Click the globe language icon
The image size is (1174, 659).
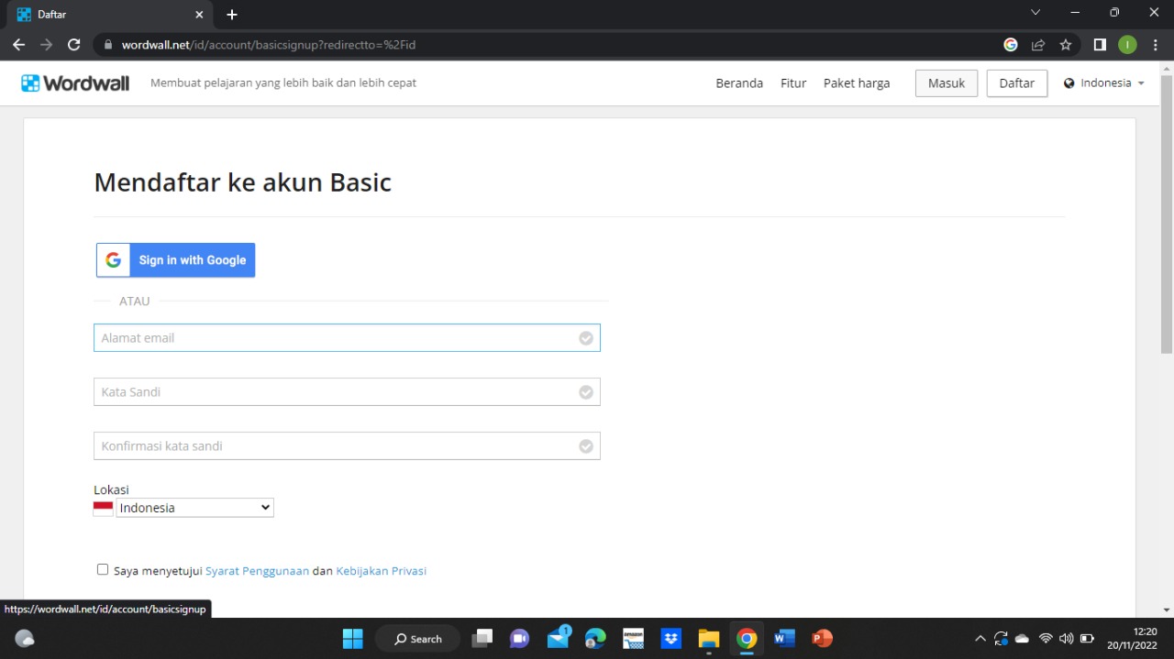click(1069, 83)
